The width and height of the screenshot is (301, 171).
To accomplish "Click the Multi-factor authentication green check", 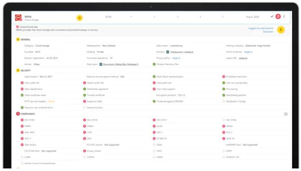I will (x=154, y=76).
